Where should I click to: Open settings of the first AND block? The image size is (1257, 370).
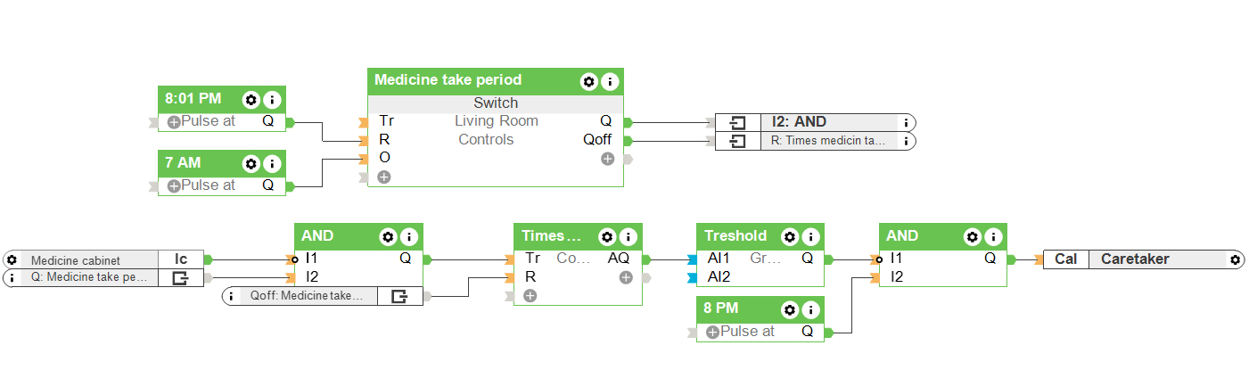click(x=388, y=236)
